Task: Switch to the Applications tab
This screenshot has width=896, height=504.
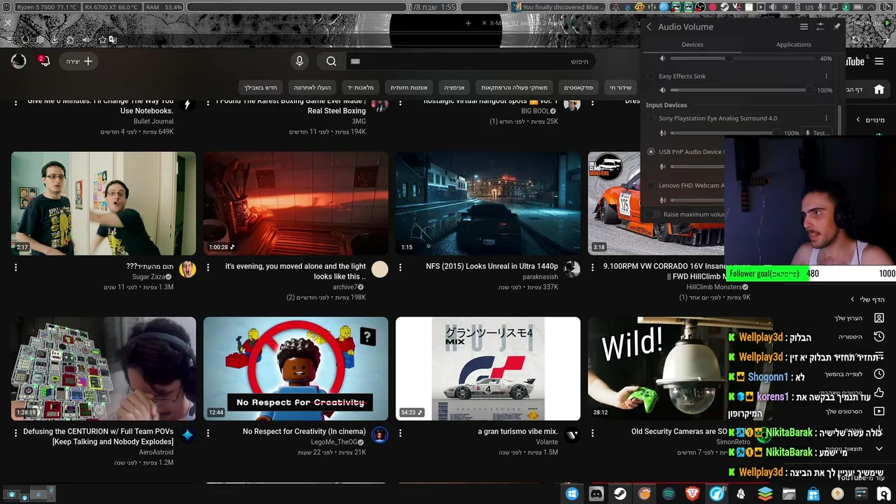Action: [x=794, y=44]
